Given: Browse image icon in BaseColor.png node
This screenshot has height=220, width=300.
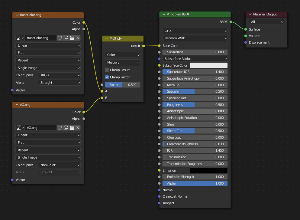Looking at the screenshot, I should (x=20, y=38).
